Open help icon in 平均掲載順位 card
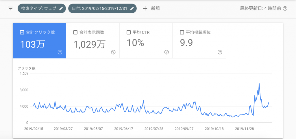The height and width of the screenshot is (139, 296). [x=220, y=52]
